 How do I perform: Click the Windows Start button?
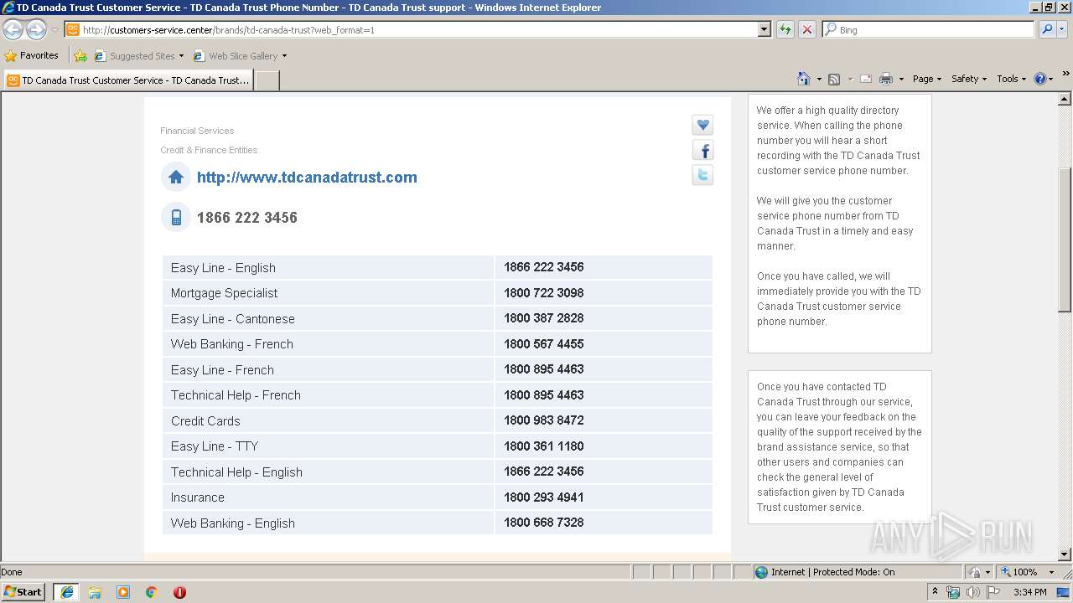click(x=23, y=591)
